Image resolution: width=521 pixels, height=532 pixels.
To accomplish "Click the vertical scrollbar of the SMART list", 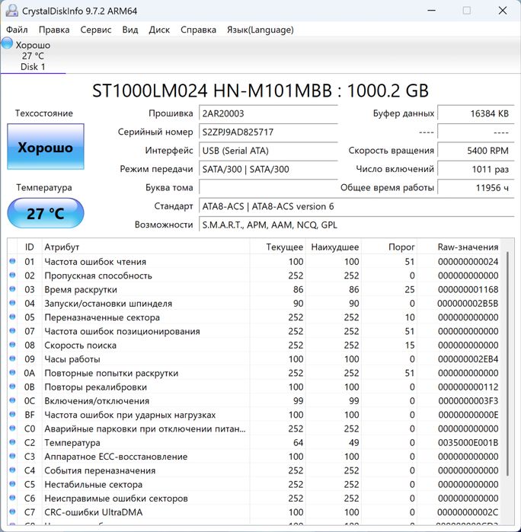I will pyautogui.click(x=508, y=363).
